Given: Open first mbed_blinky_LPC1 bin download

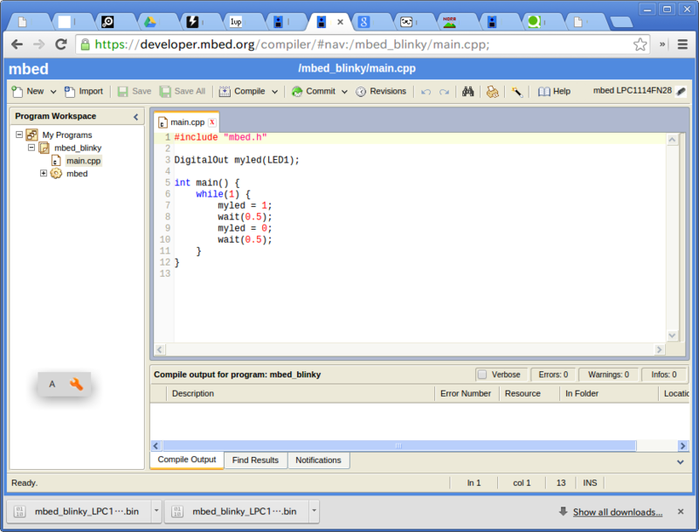Looking at the screenshot, I should pyautogui.click(x=80, y=512).
